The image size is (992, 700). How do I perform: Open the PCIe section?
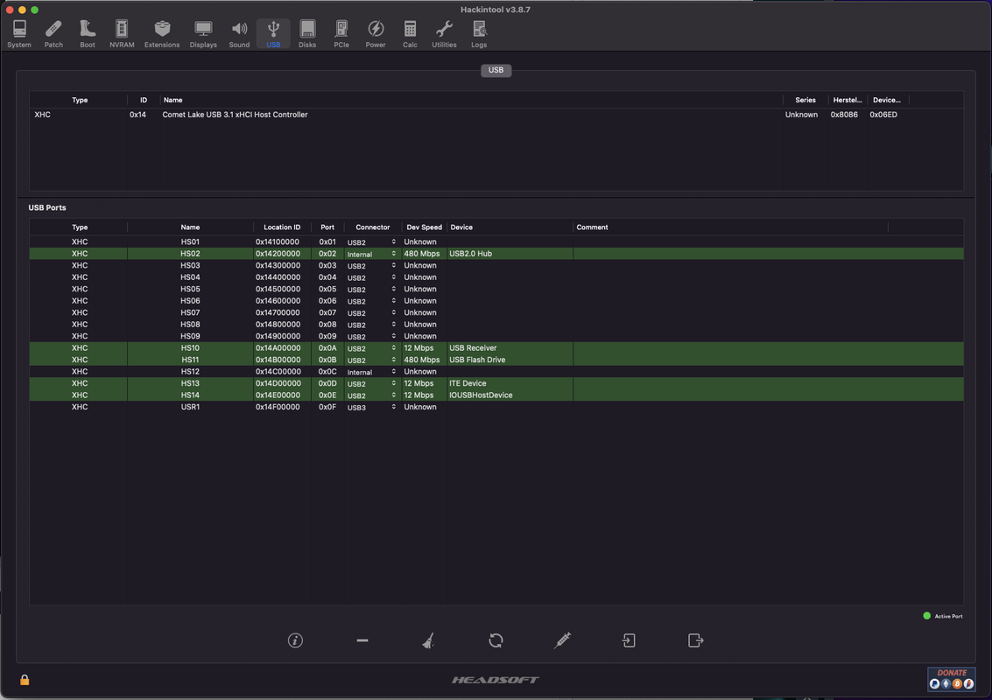click(341, 33)
